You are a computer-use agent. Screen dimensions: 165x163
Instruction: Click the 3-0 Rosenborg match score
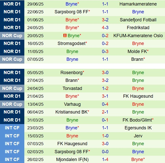pos(105,73)
